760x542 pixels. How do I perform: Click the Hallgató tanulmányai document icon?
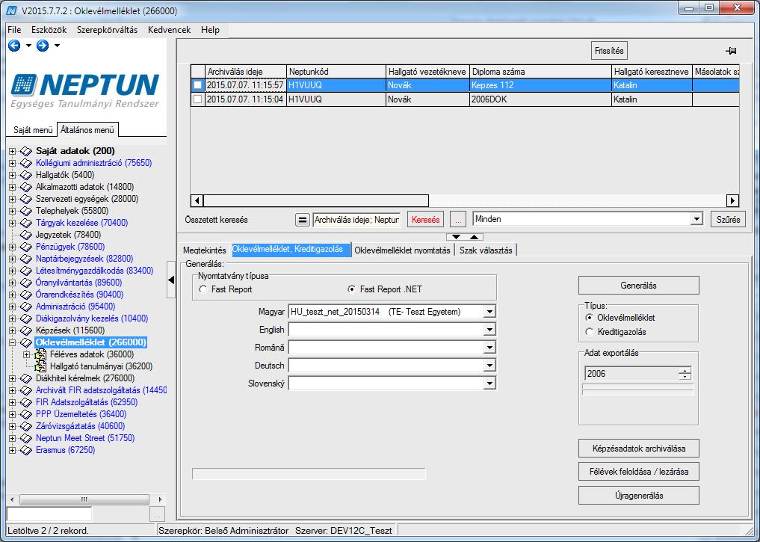click(40, 366)
